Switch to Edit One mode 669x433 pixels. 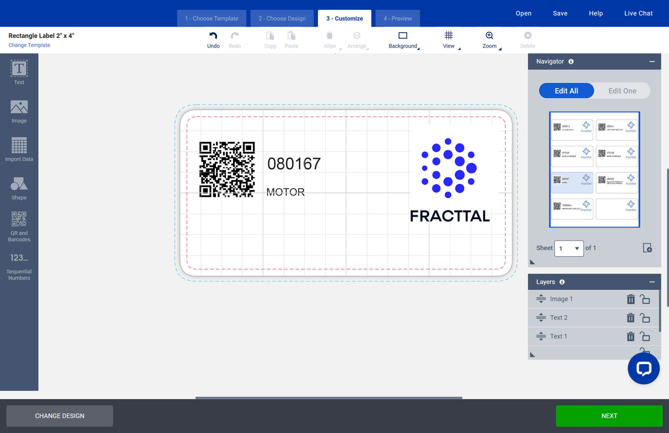(622, 91)
